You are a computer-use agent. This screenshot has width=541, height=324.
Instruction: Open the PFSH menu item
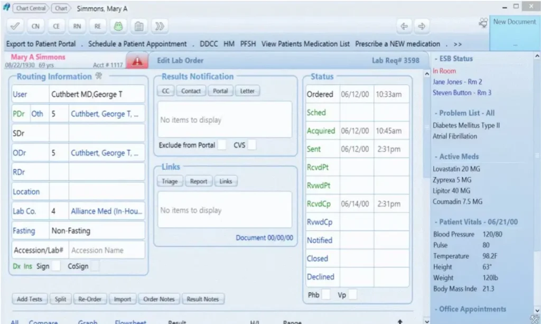[x=248, y=43]
